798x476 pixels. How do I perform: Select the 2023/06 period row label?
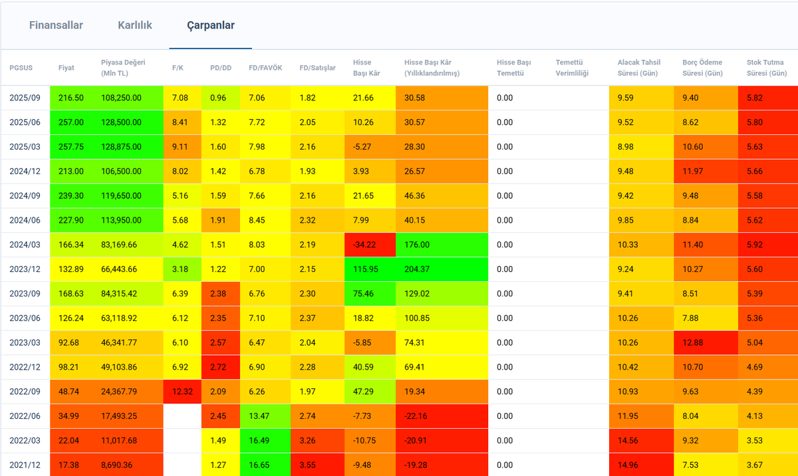click(x=25, y=318)
